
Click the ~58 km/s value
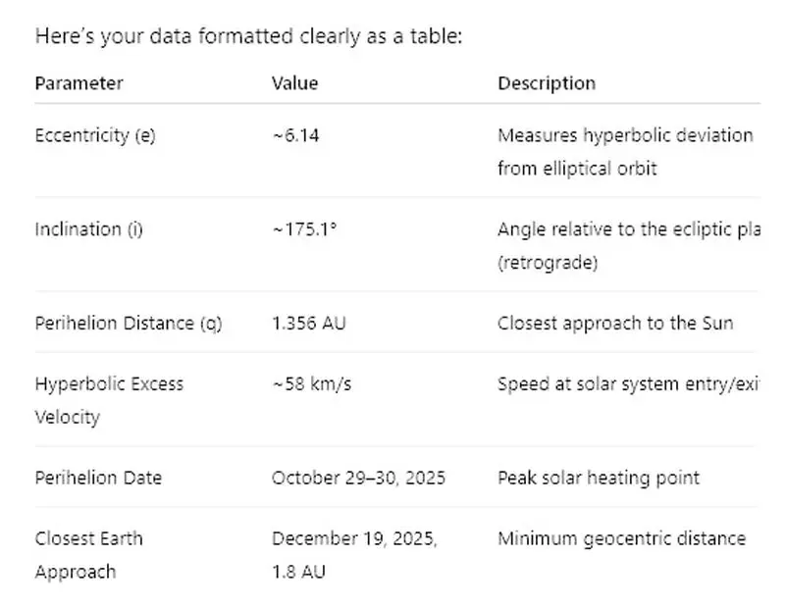tap(311, 384)
